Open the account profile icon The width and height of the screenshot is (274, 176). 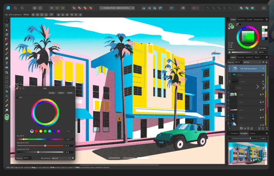tap(264, 8)
